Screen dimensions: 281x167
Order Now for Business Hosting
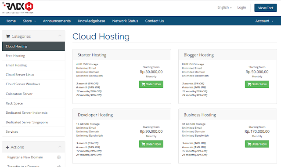coord(257,144)
